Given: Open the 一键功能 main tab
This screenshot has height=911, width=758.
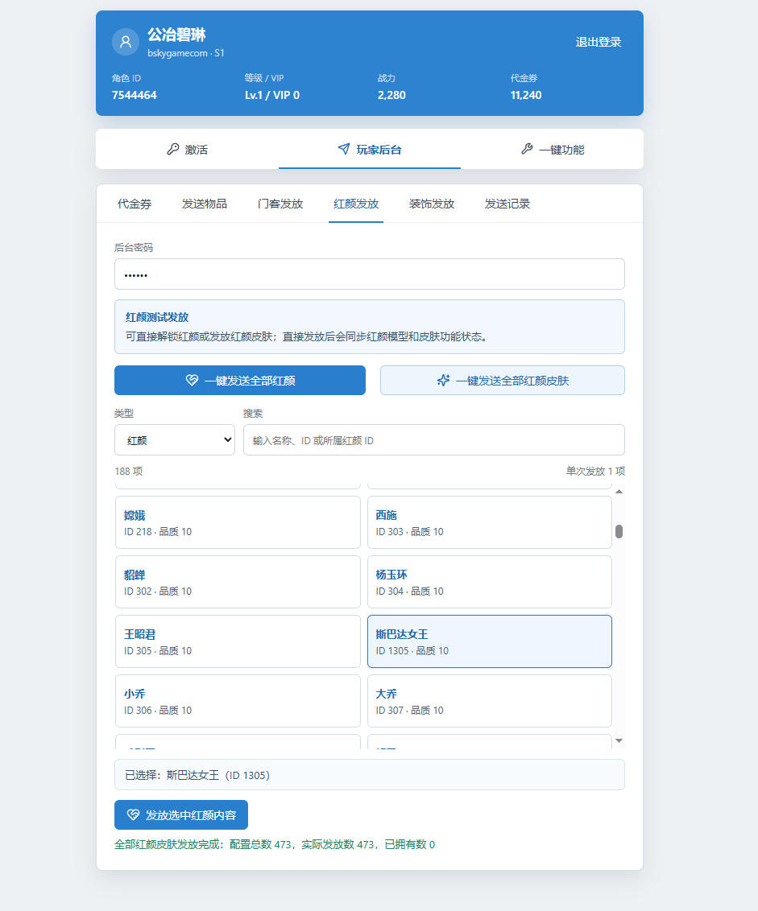Looking at the screenshot, I should point(552,150).
